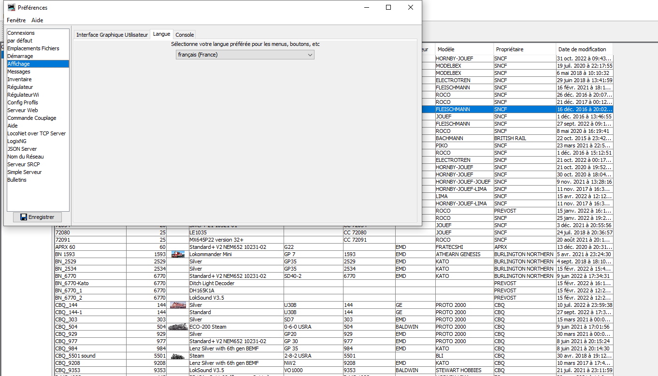Click the date 9 juin 2022 à 17:34:31
The width and height of the screenshot is (658, 376).
(585, 276)
